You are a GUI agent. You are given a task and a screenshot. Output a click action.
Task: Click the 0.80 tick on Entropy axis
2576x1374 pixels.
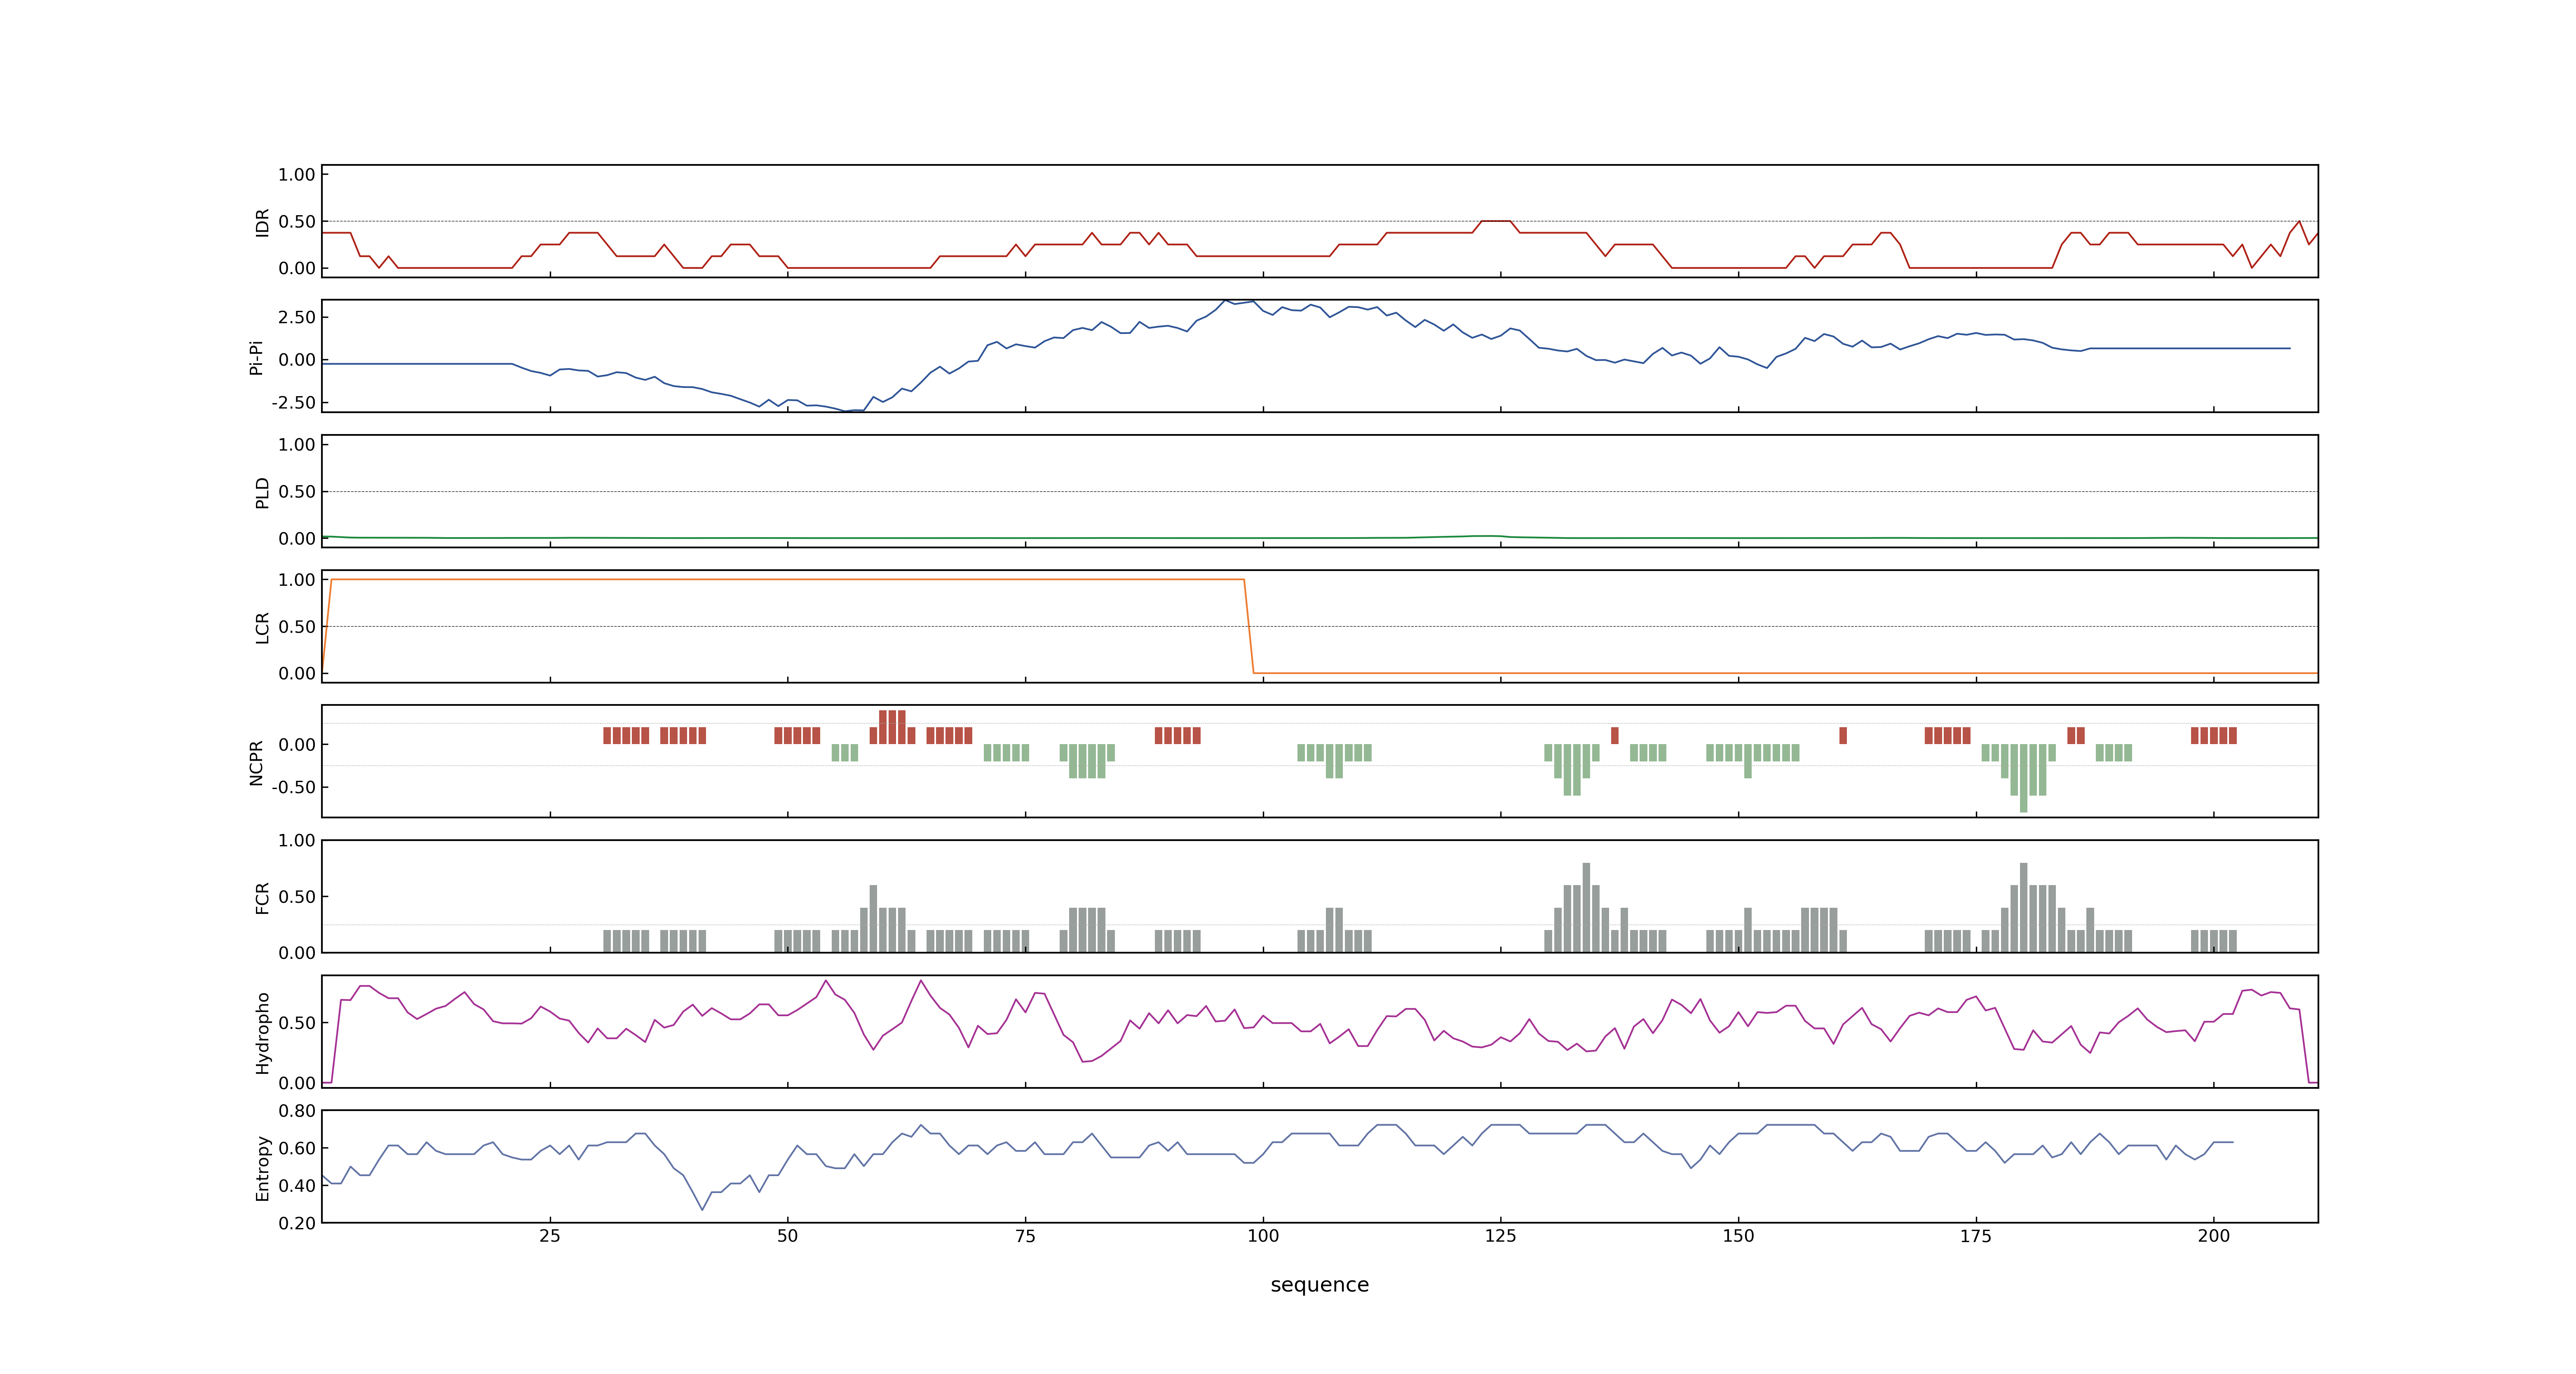pyautogui.click(x=297, y=1111)
